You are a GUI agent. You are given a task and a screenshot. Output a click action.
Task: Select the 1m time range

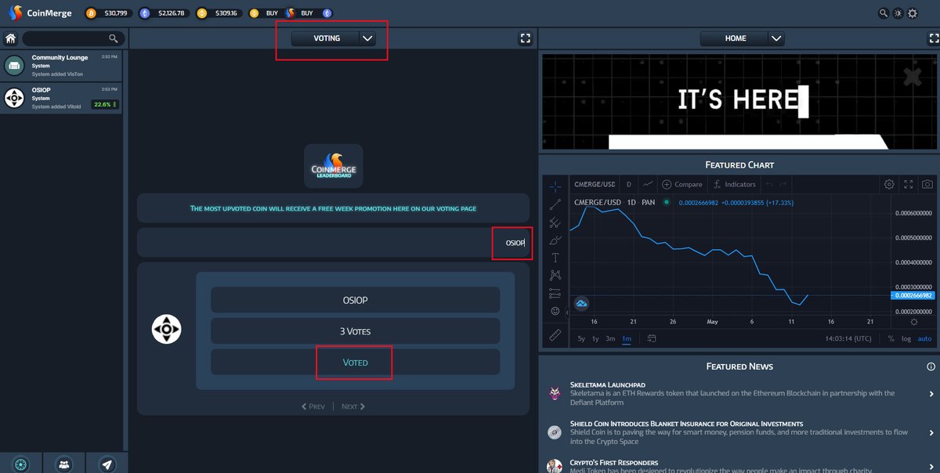pos(627,339)
